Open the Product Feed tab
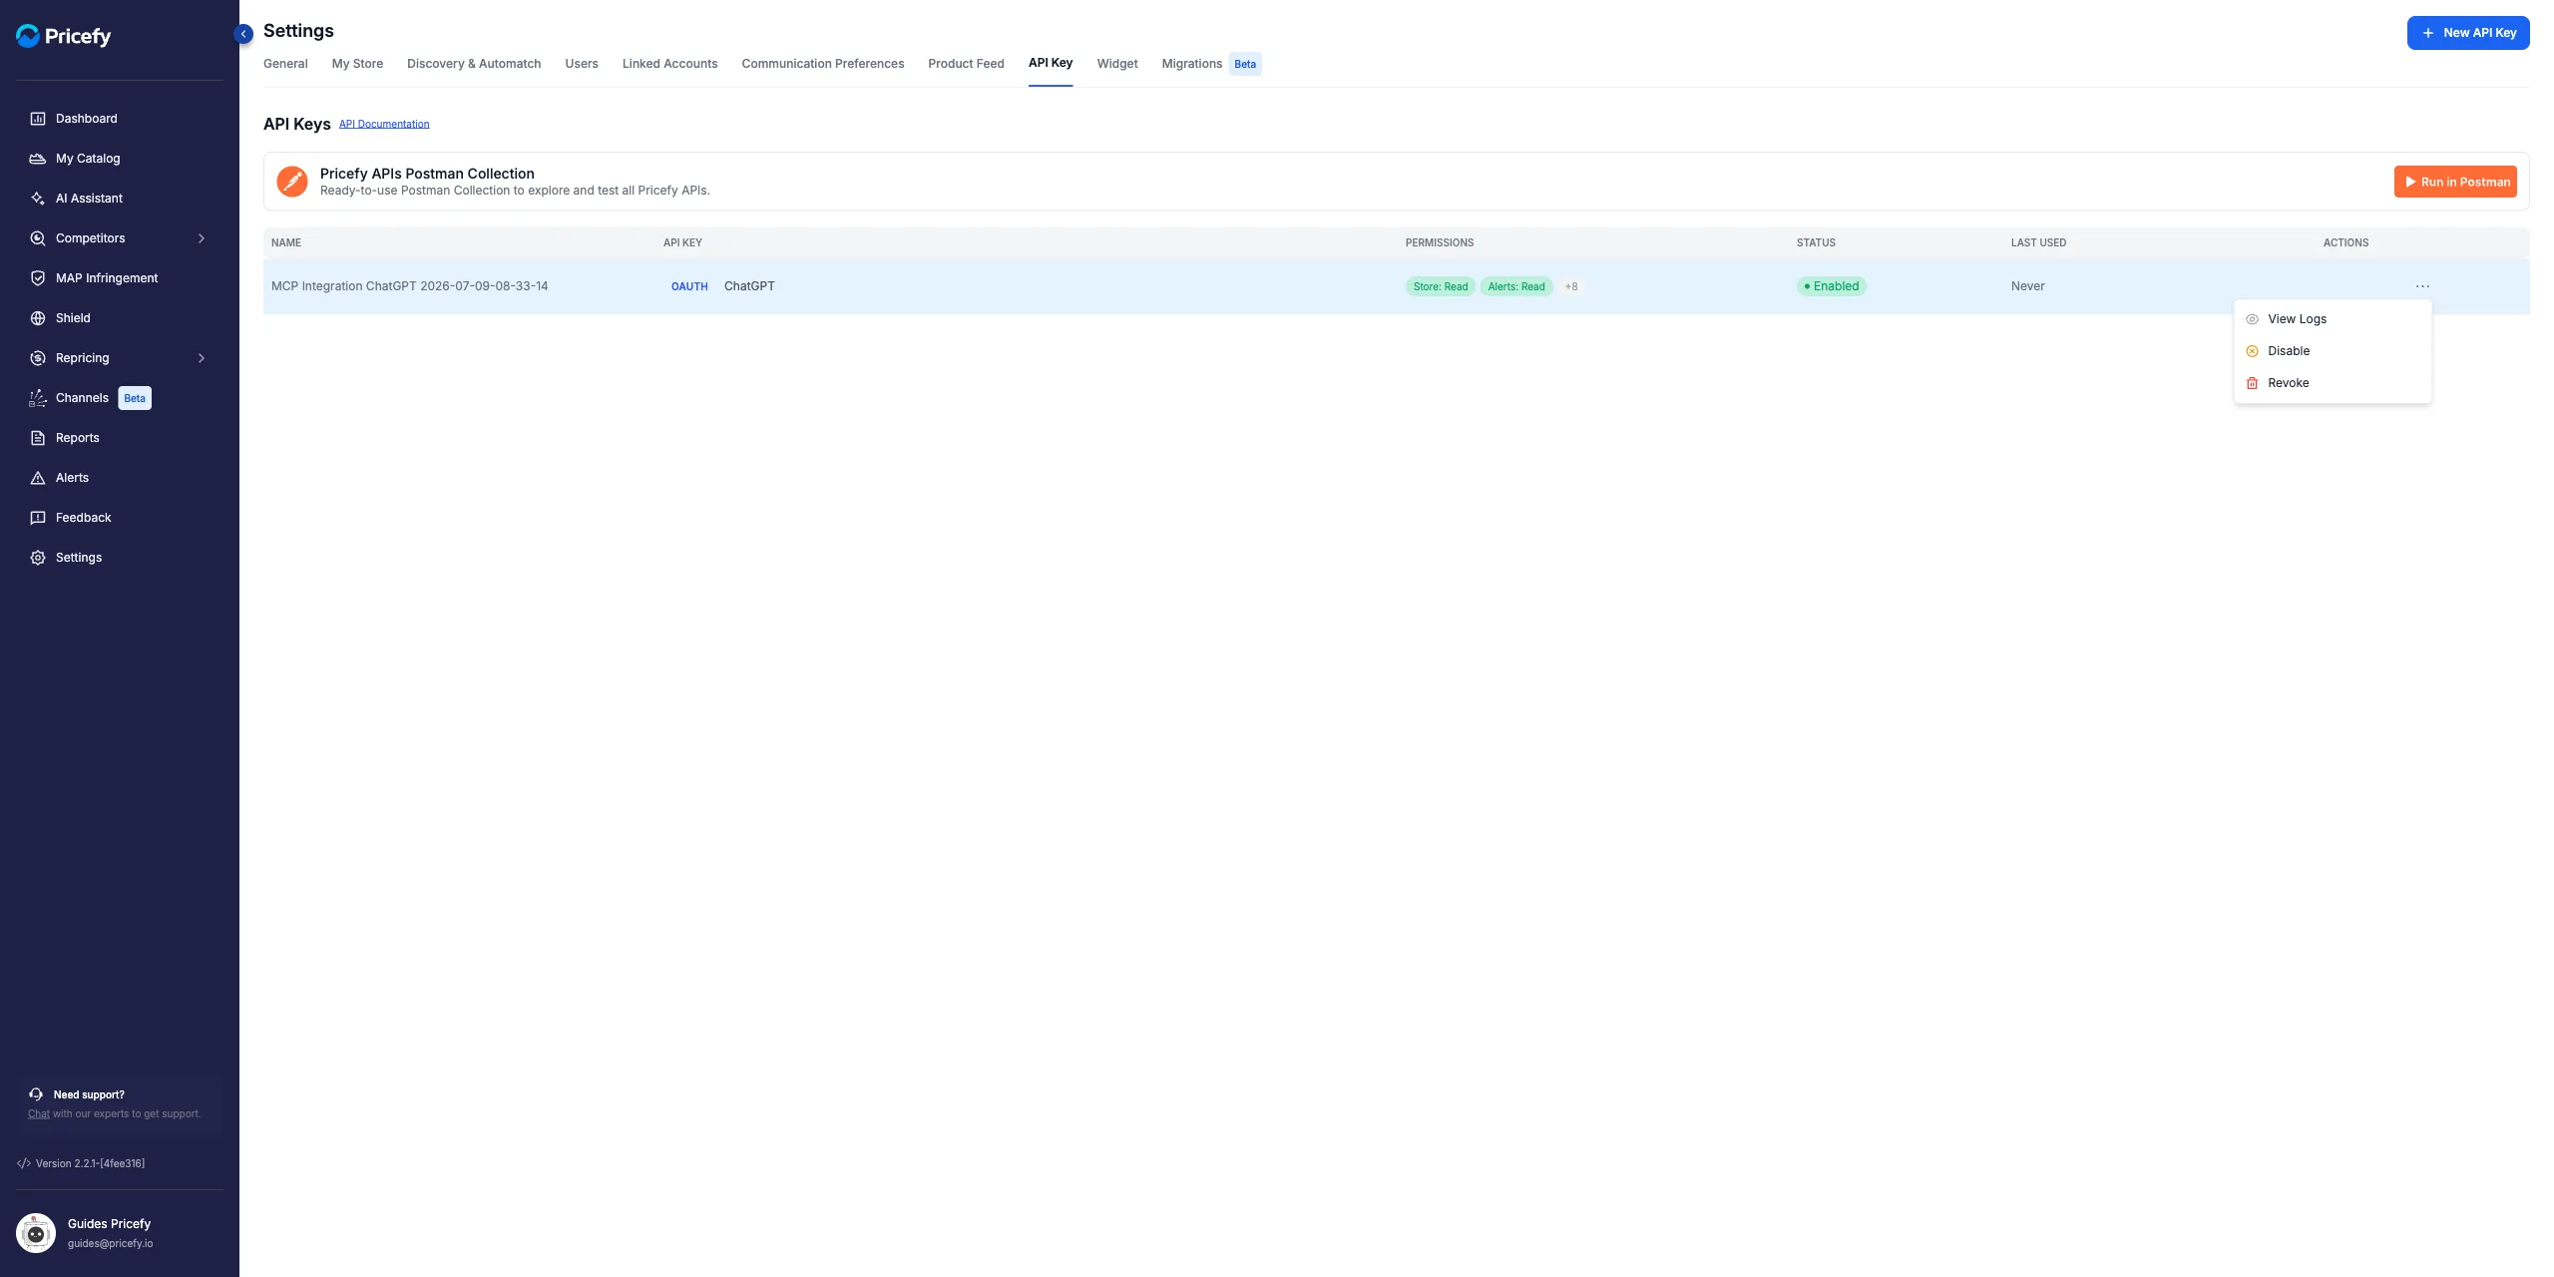Viewport: 2554px width, 1277px height. click(966, 64)
